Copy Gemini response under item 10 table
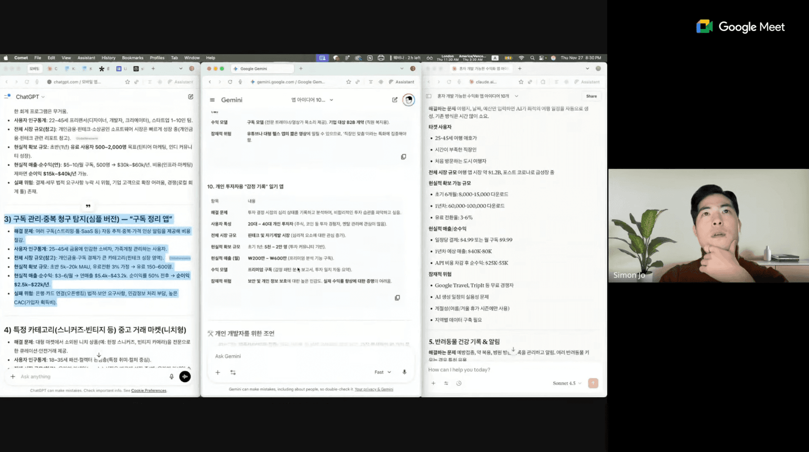Viewport: 809px width, 452px height. point(397,298)
